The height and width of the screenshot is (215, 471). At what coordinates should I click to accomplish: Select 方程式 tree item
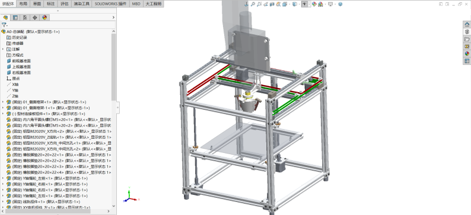tap(15, 55)
